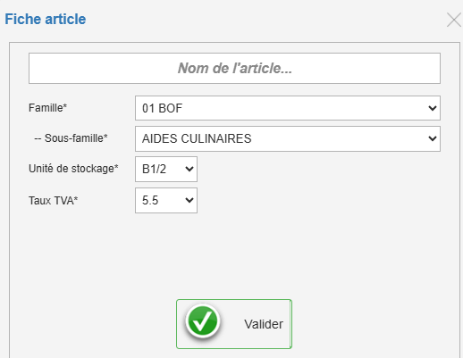Image resolution: width=463 pixels, height=358 pixels.
Task: Click the Famille* field label
Action: click(x=47, y=108)
